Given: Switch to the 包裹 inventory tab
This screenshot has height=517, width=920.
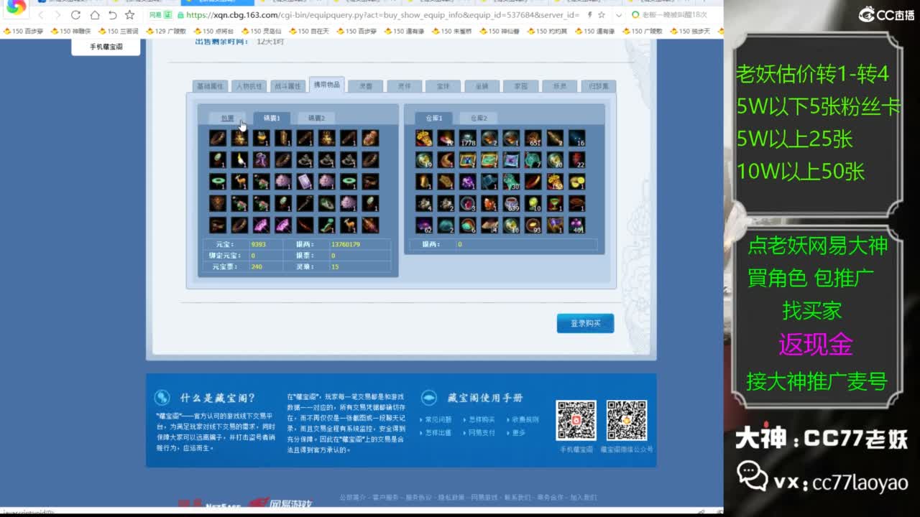Looking at the screenshot, I should click(227, 118).
